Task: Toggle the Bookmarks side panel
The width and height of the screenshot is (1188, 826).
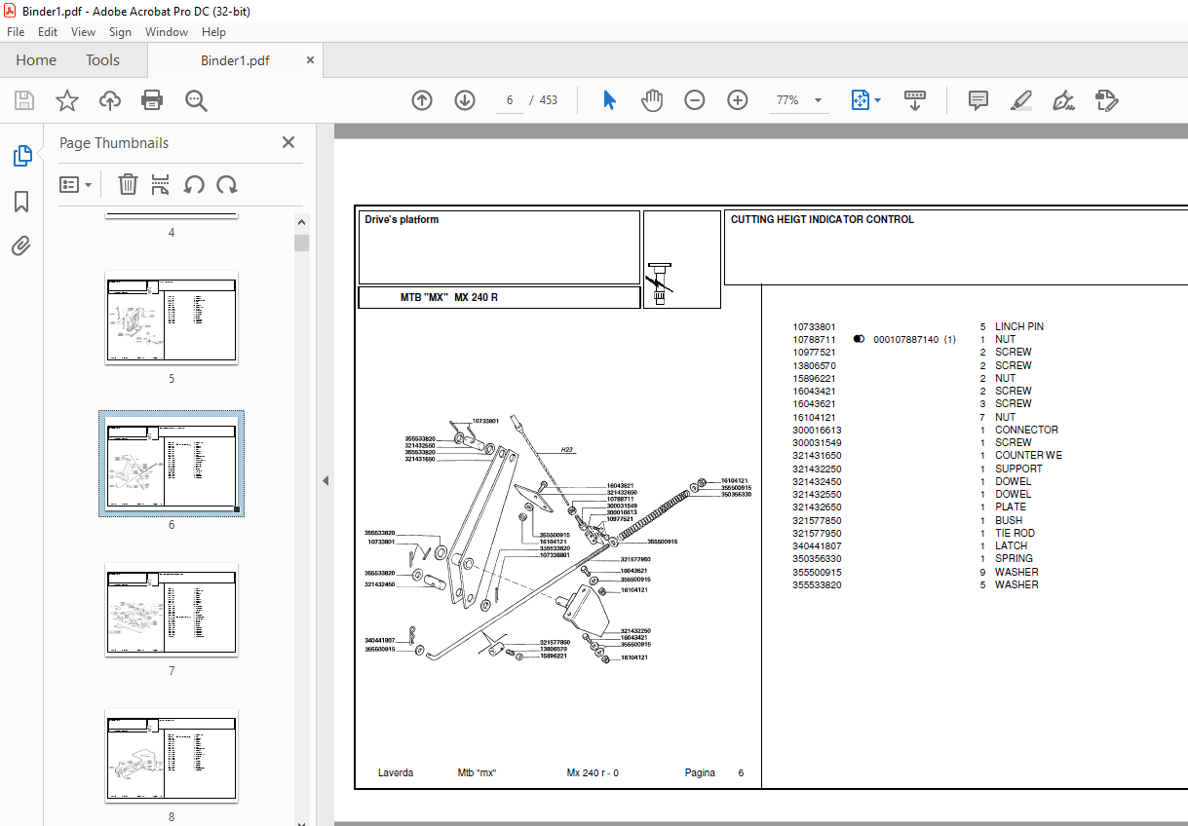Action: [x=21, y=202]
